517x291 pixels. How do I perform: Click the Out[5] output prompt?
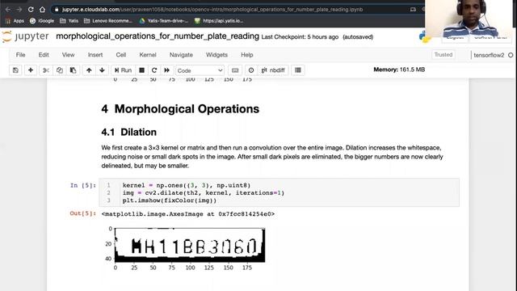point(83,213)
